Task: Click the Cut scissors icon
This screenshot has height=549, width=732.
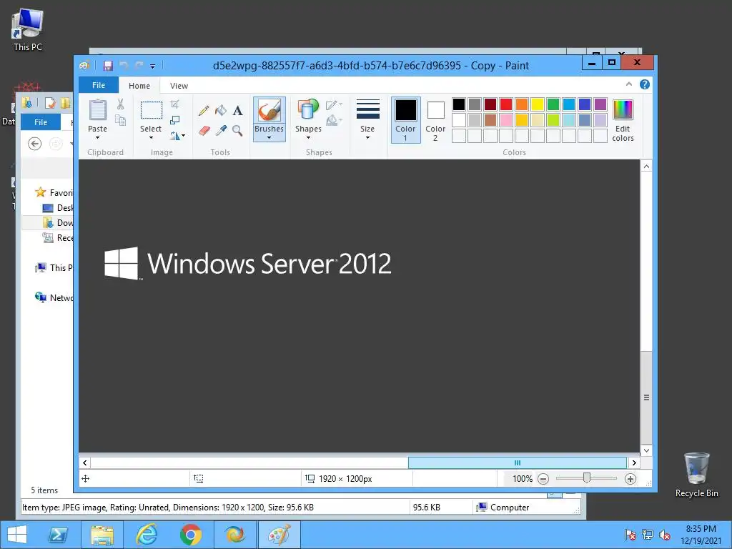Action: click(120, 104)
